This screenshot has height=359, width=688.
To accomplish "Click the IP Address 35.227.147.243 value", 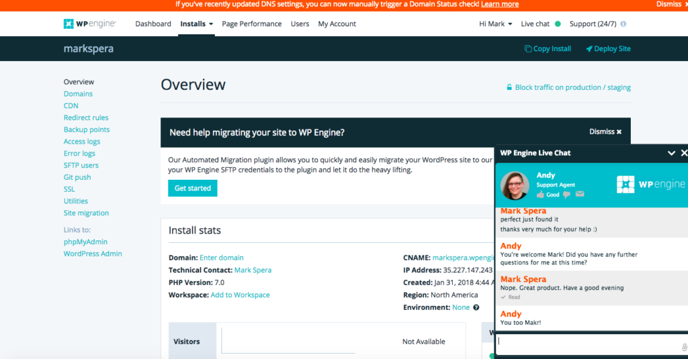I will click(468, 270).
